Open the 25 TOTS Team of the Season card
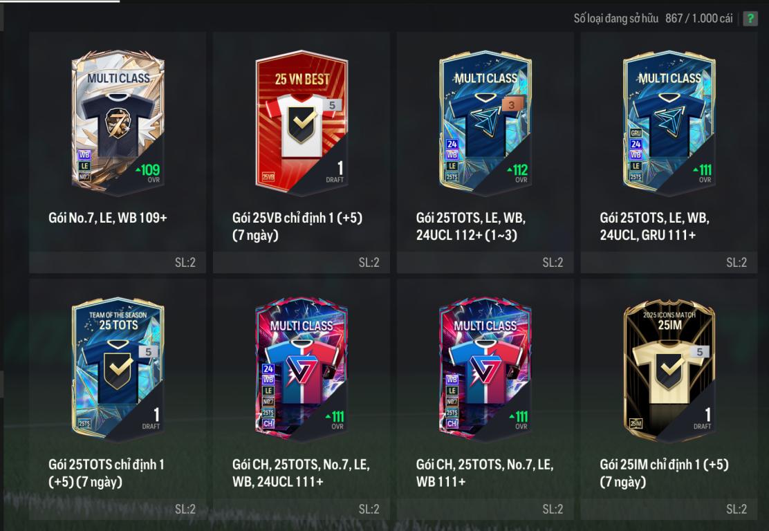The image size is (769, 531). point(118,369)
